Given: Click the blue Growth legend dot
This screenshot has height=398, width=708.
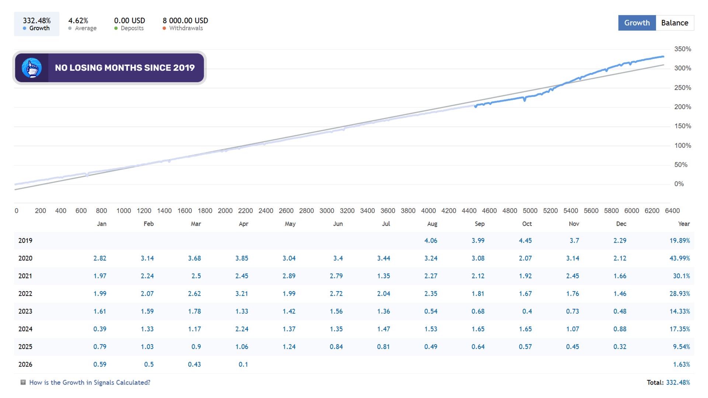Looking at the screenshot, I should click(x=24, y=28).
